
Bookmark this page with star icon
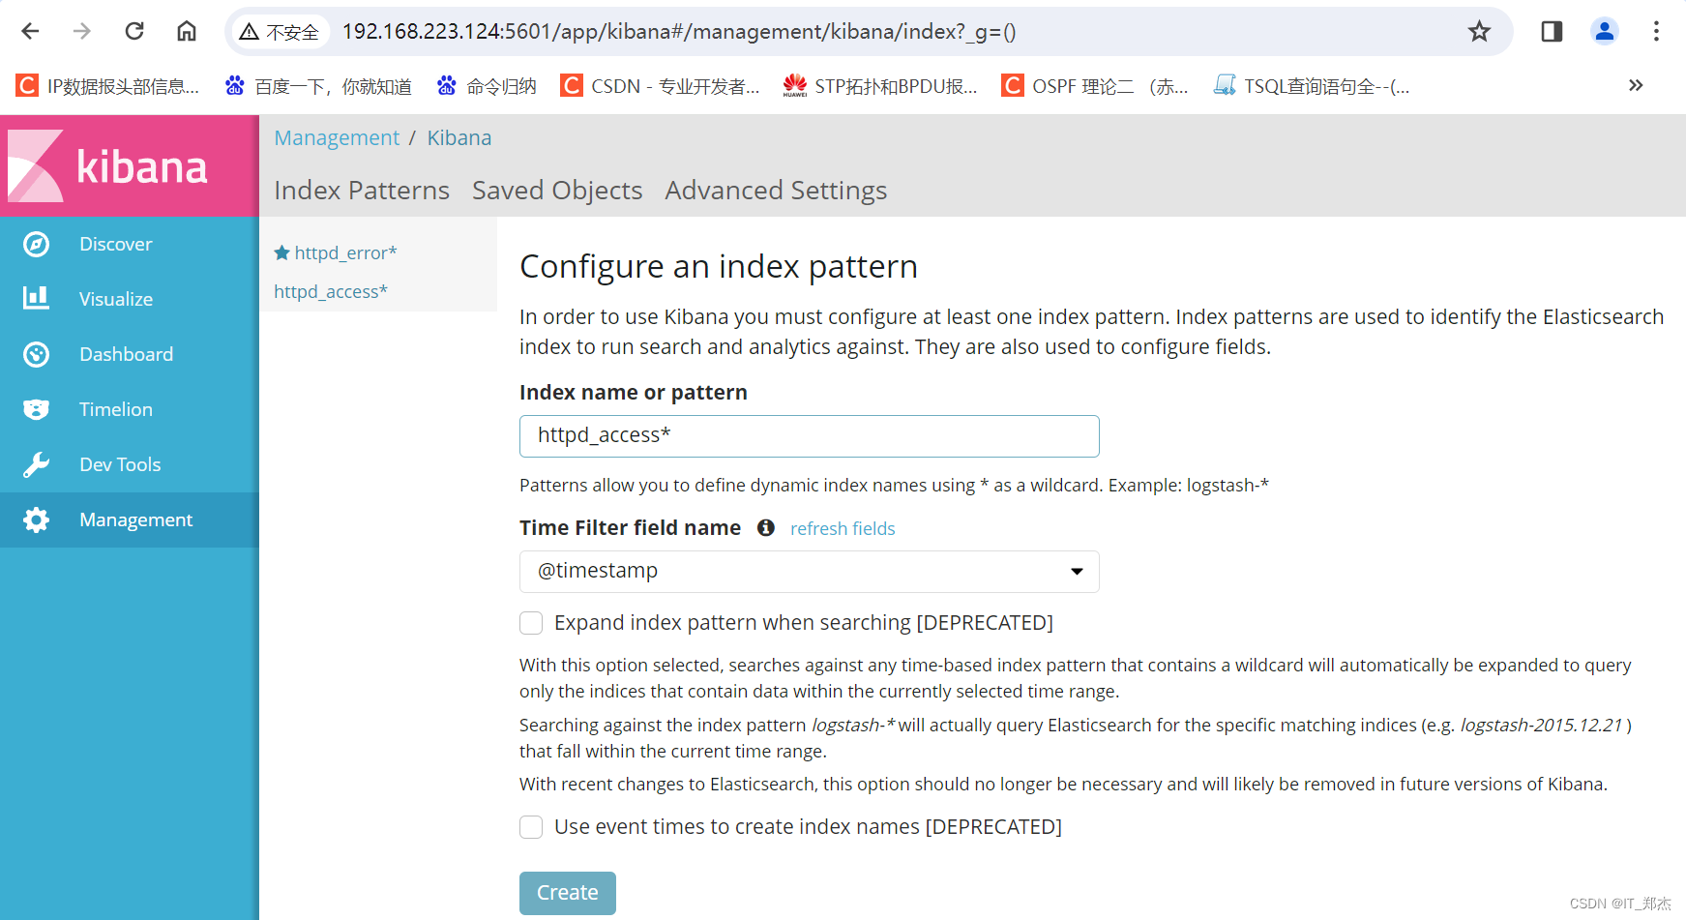point(1479,31)
